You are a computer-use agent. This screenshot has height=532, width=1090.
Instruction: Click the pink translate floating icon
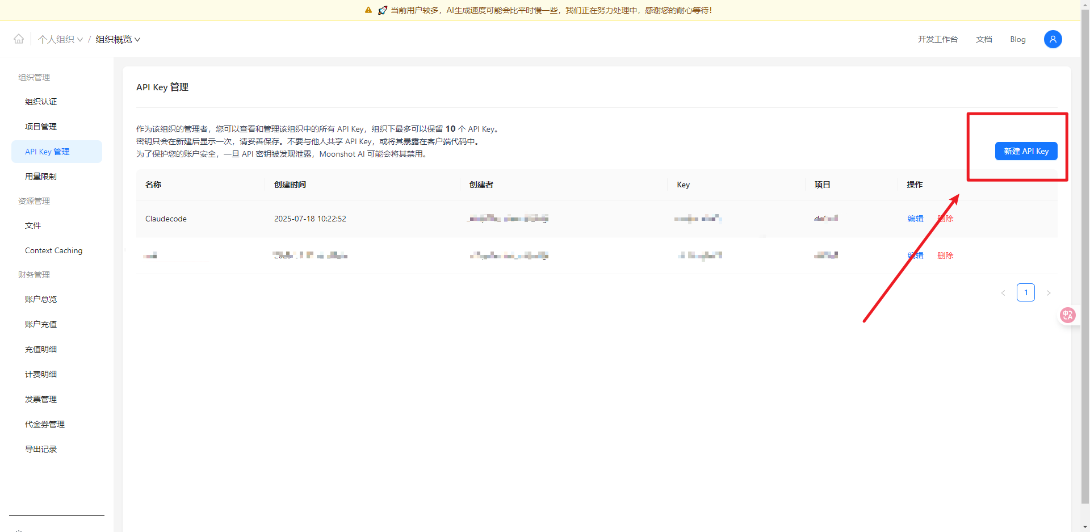coord(1067,315)
